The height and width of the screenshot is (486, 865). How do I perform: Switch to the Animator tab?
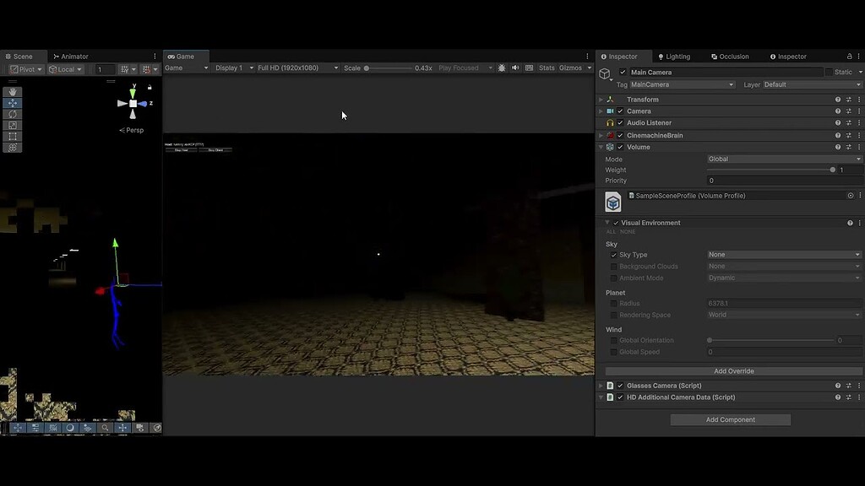point(74,56)
